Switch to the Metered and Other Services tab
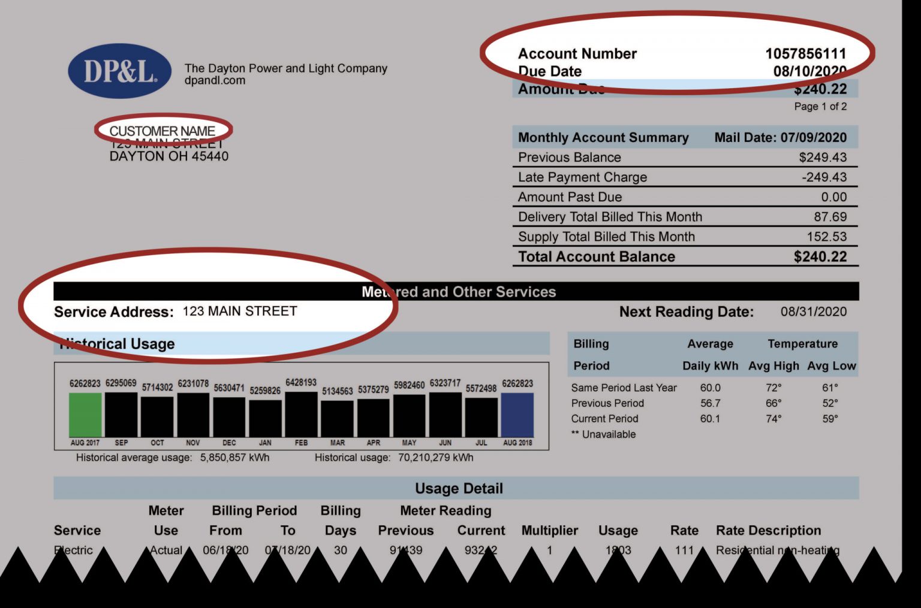The height and width of the screenshot is (608, 921). [459, 292]
